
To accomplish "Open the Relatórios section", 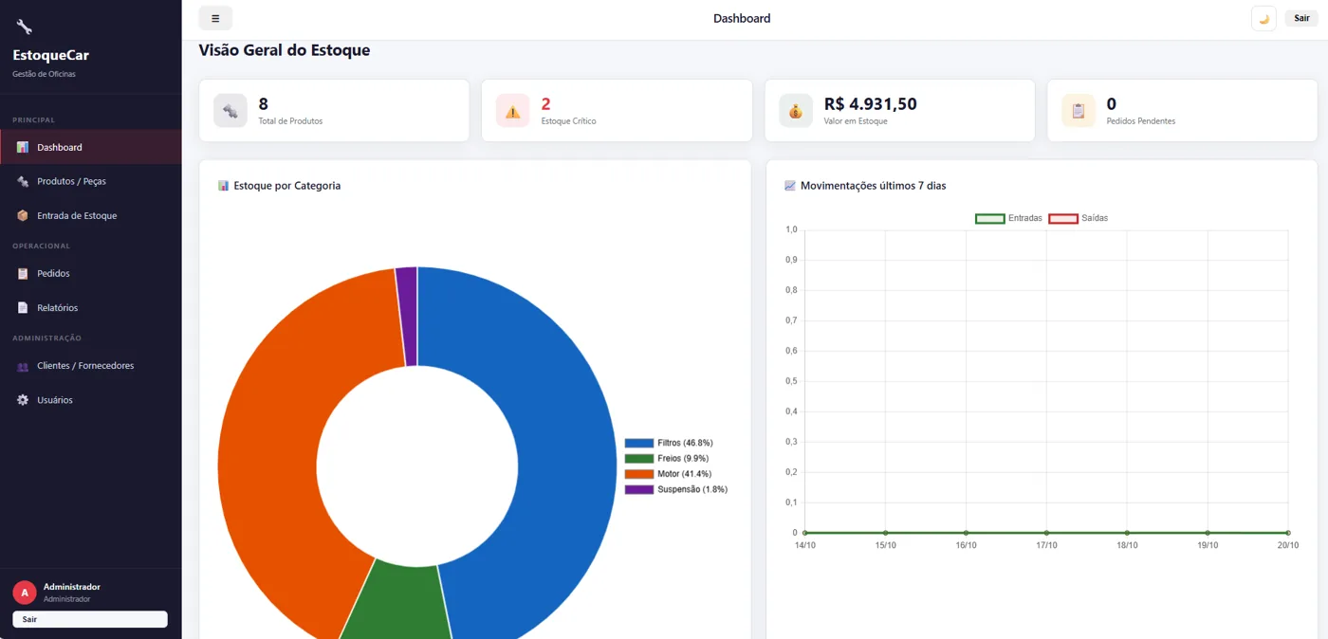I will point(90,307).
